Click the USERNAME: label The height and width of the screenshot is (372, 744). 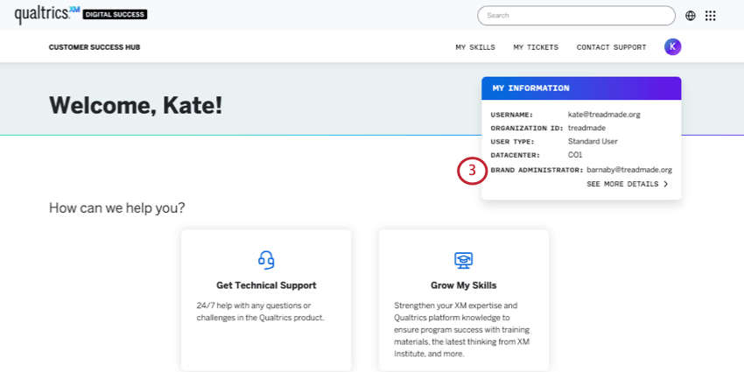[512, 115]
